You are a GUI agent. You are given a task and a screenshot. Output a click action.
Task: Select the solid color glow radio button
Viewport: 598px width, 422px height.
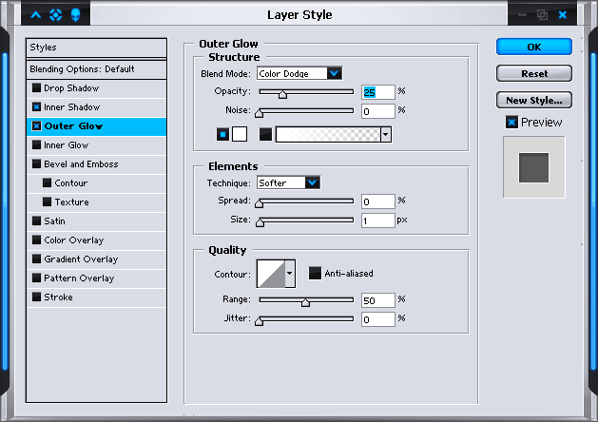click(222, 134)
